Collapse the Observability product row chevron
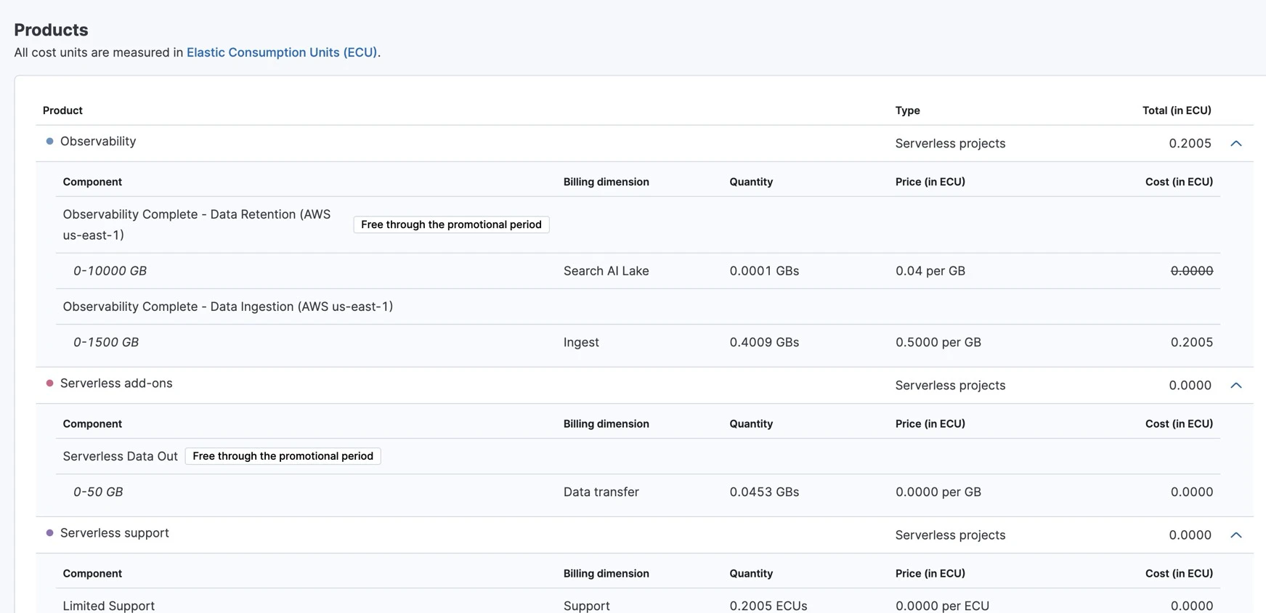Image resolution: width=1266 pixels, height=613 pixels. coord(1235,144)
